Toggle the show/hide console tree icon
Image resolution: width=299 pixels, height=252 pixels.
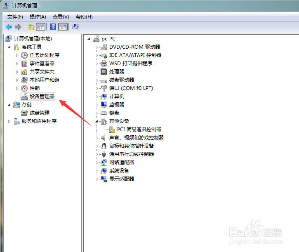click(x=41, y=27)
